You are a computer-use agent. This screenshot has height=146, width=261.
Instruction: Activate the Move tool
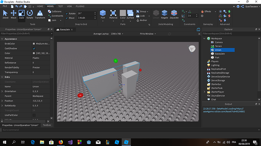tap(14, 14)
